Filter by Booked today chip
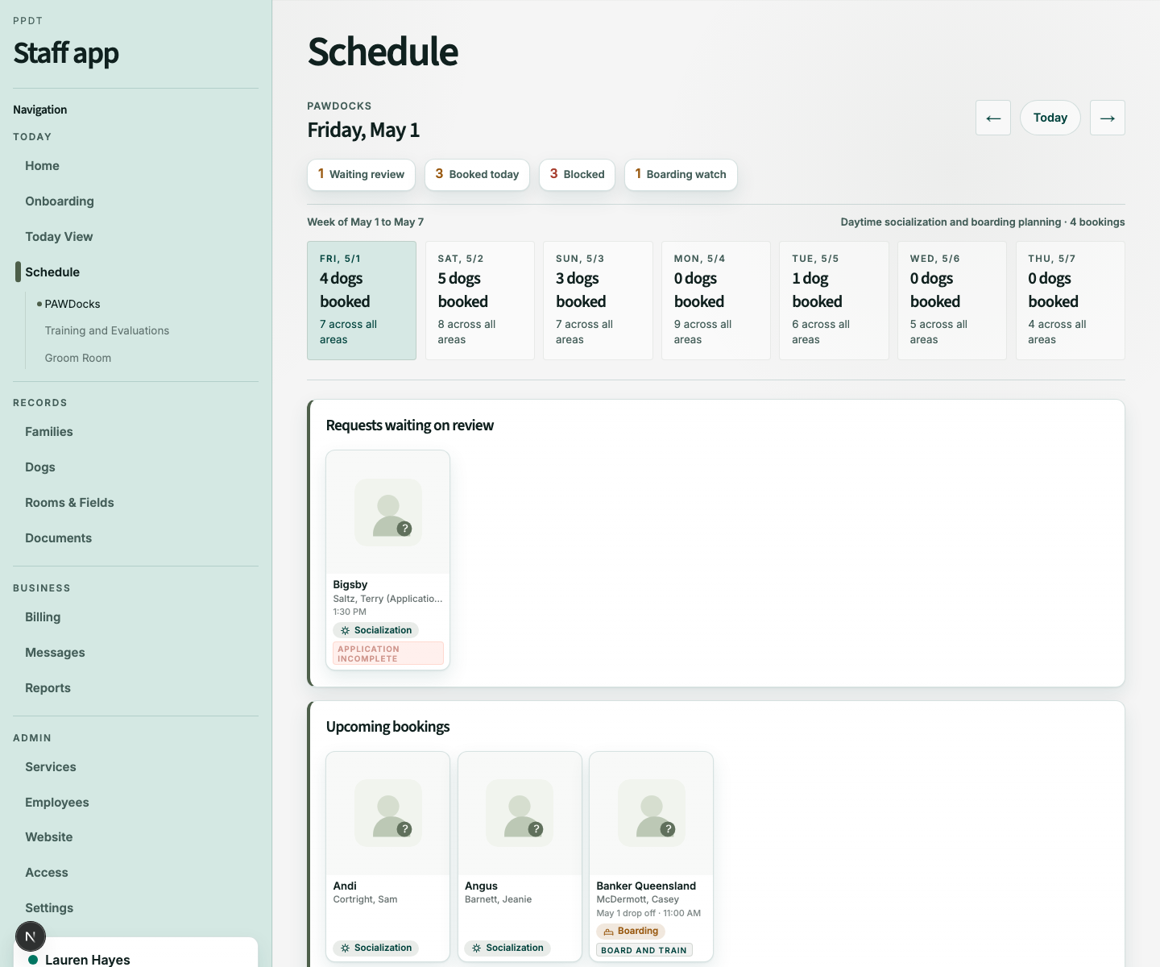 click(x=477, y=175)
